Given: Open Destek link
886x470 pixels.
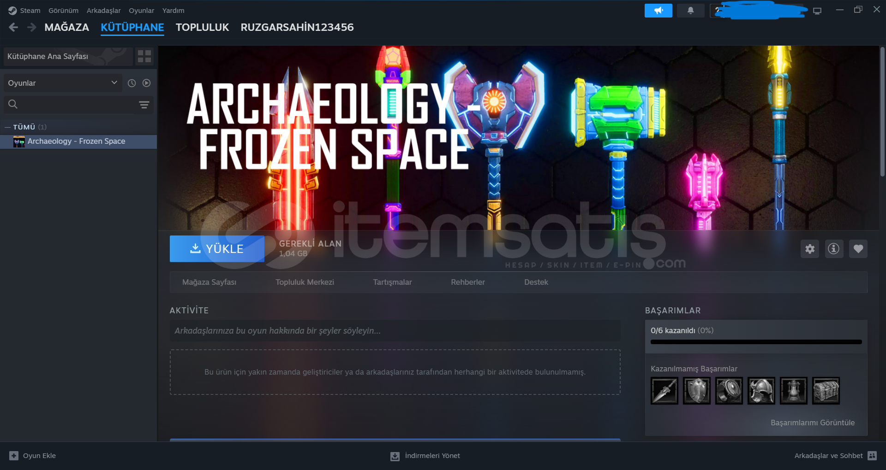Looking at the screenshot, I should (536, 282).
